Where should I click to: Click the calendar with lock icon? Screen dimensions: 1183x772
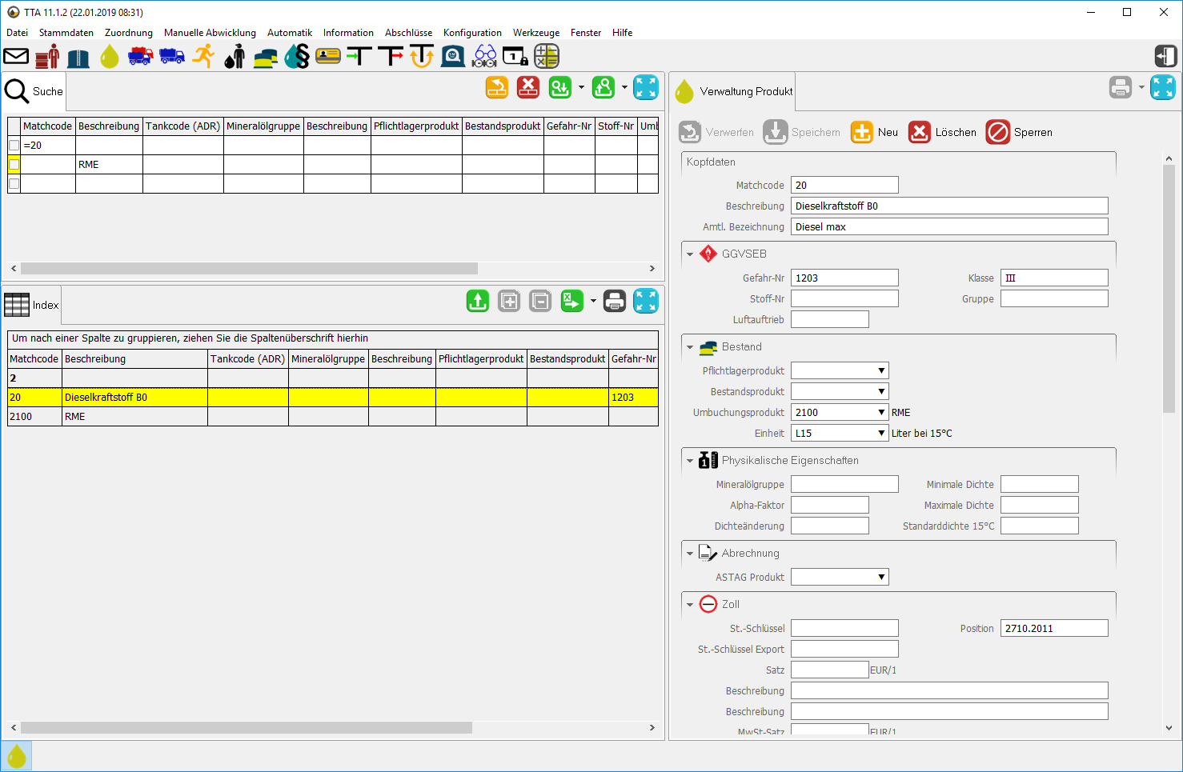coord(515,57)
